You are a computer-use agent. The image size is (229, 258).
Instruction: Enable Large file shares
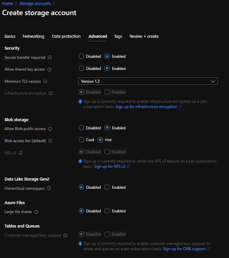[x=107, y=211]
